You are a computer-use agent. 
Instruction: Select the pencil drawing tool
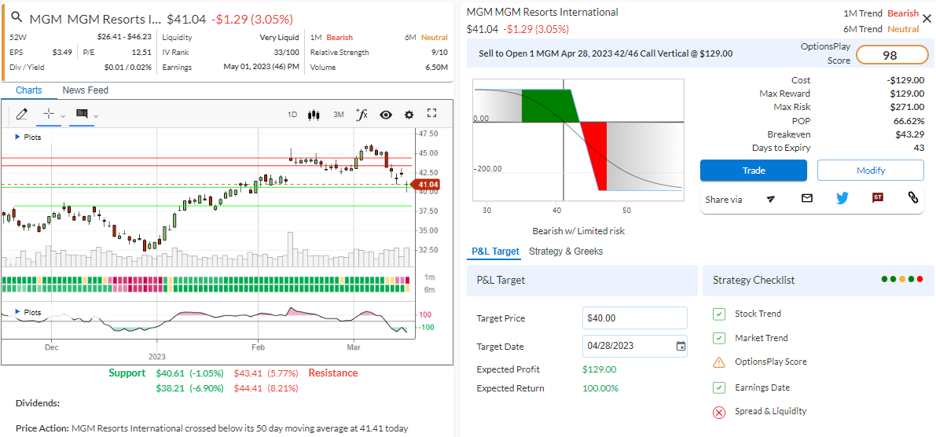22,113
